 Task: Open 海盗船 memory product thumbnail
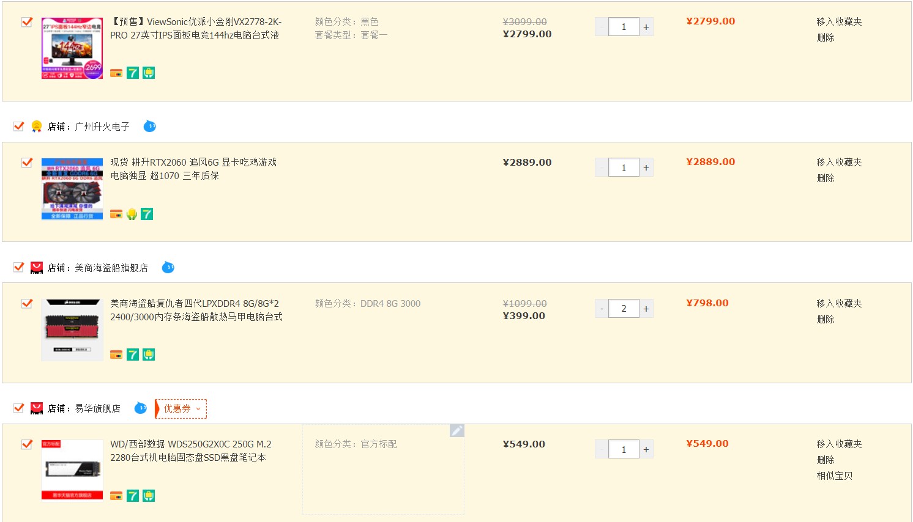[x=72, y=330]
